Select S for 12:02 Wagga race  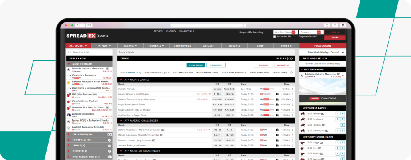[x=338, y=142]
